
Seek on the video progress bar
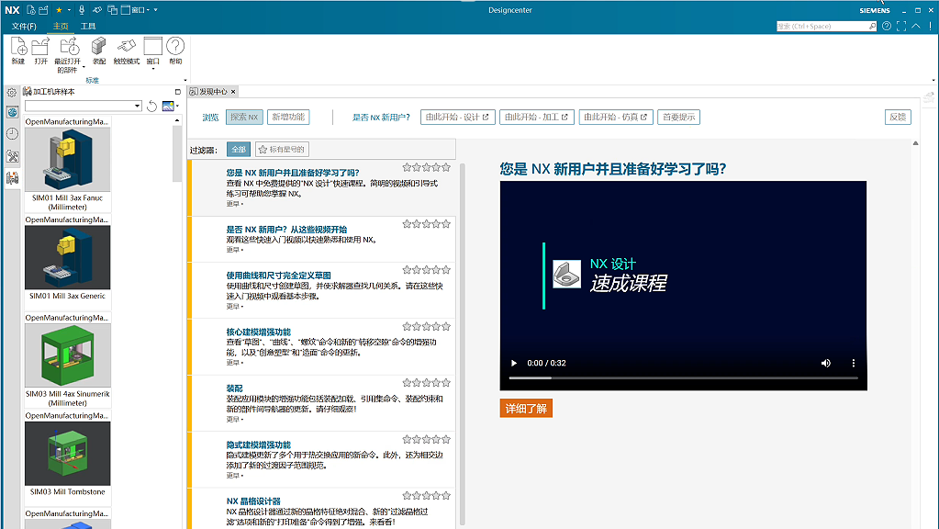click(683, 378)
